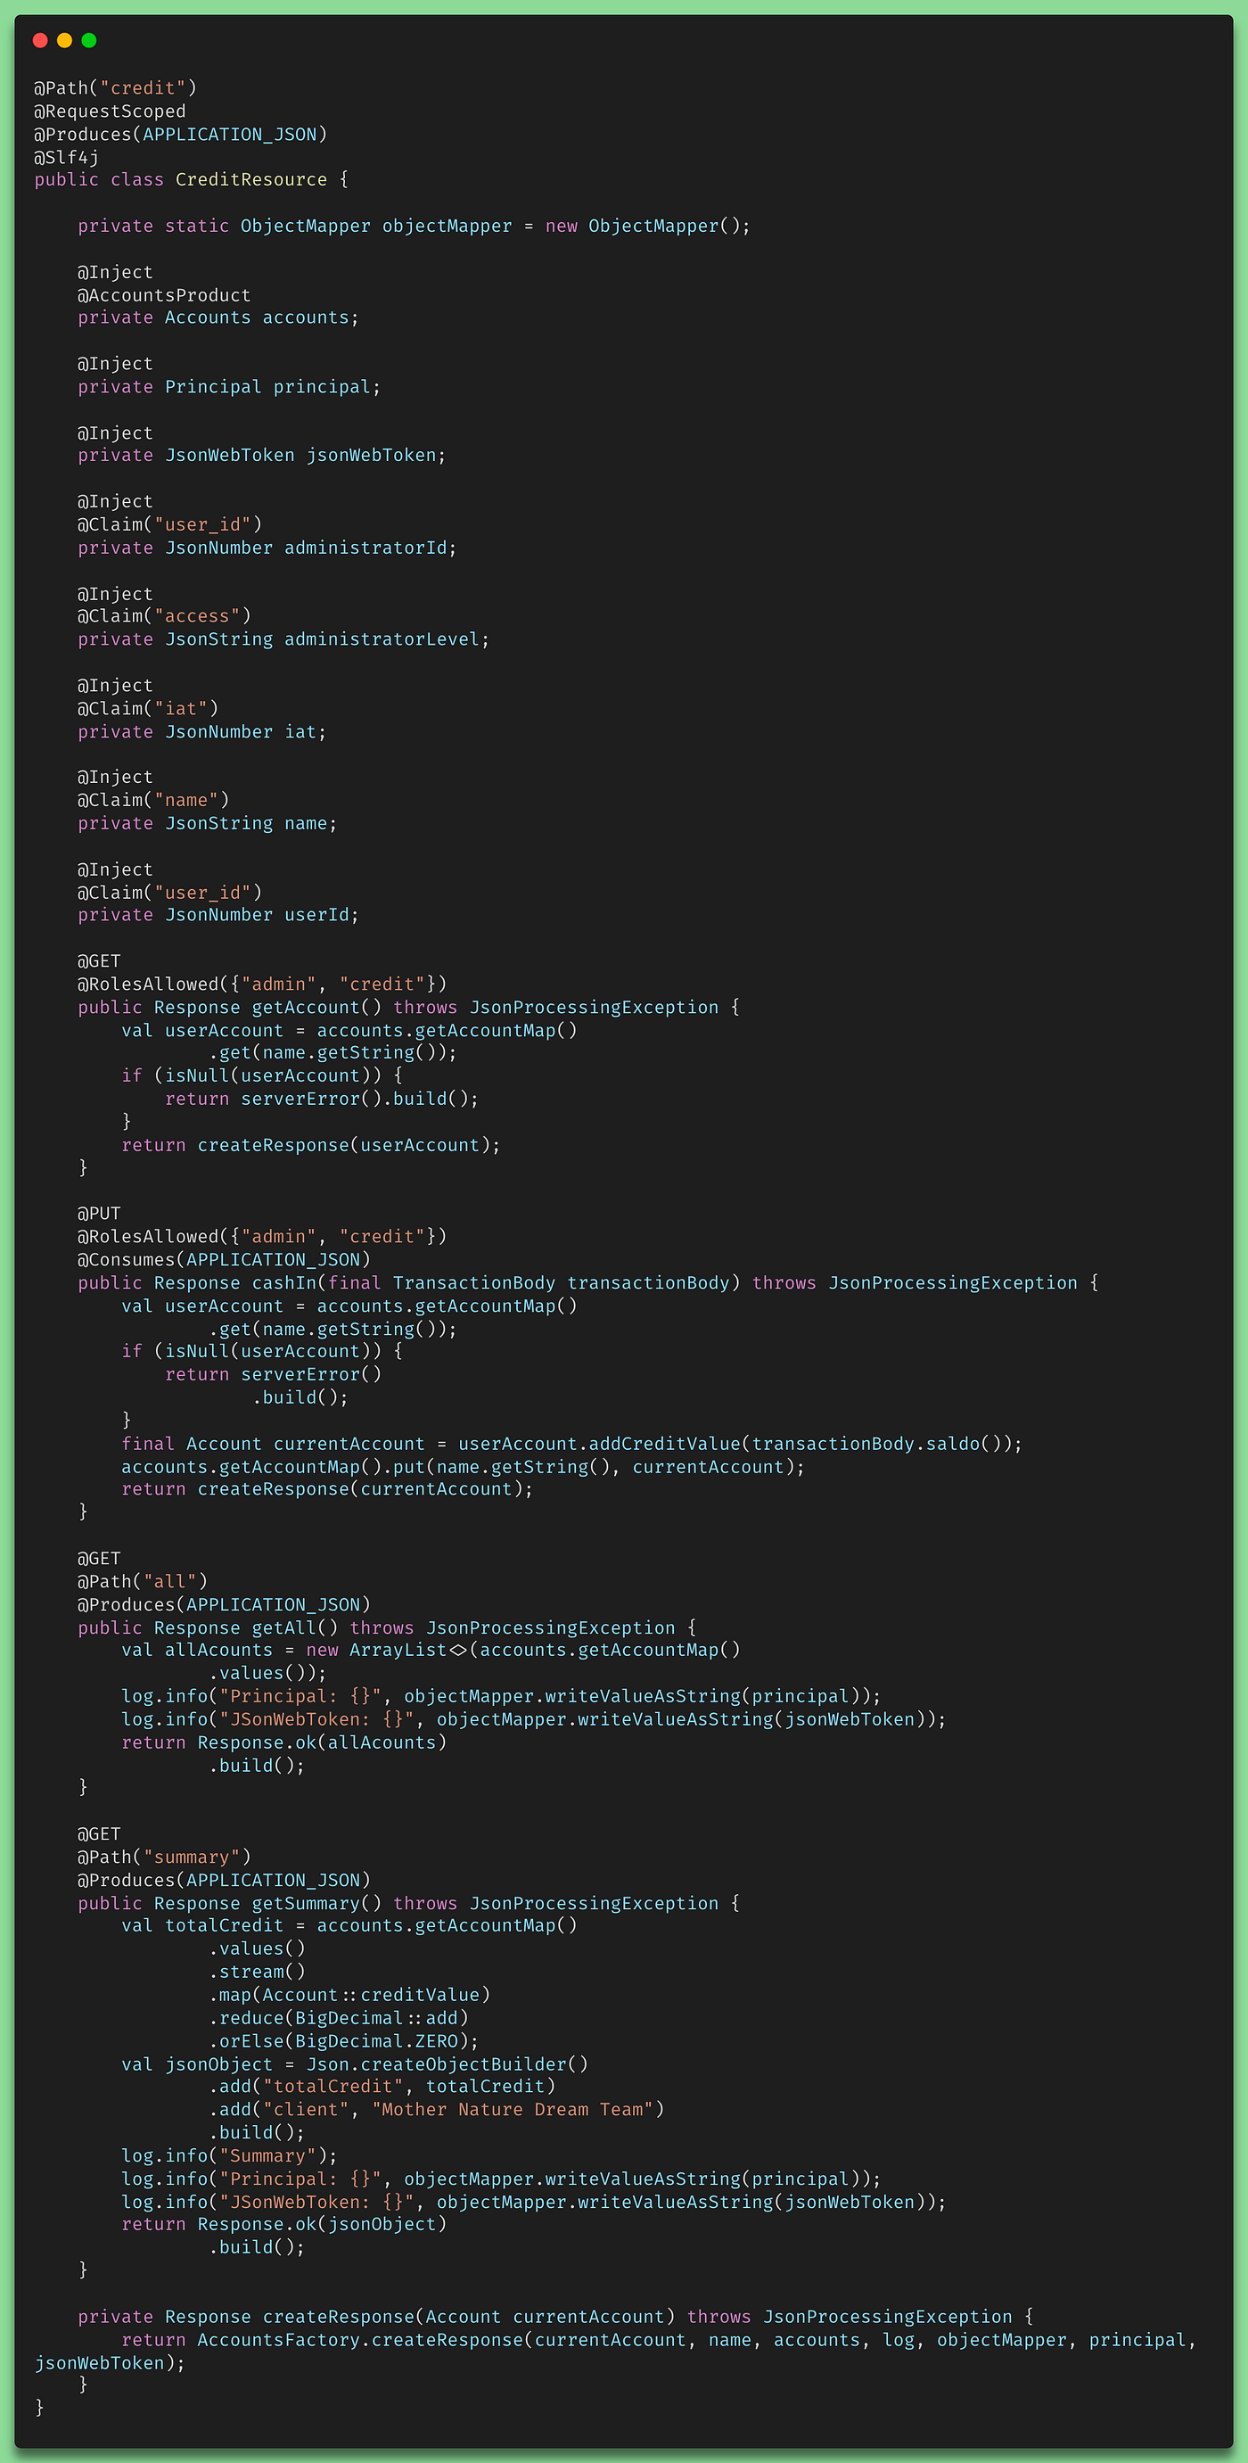The height and width of the screenshot is (2463, 1248).
Task: Click the 'public Response getAccount()' signature
Action: click(x=409, y=1008)
